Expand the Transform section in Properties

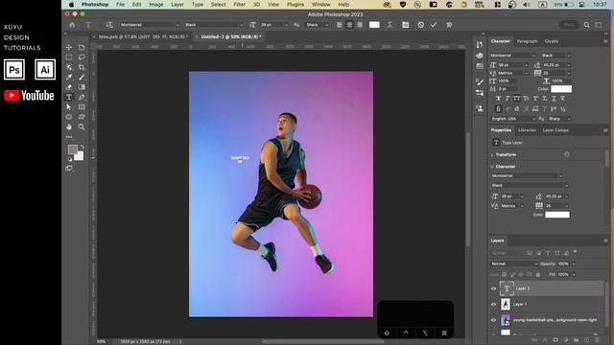point(492,155)
